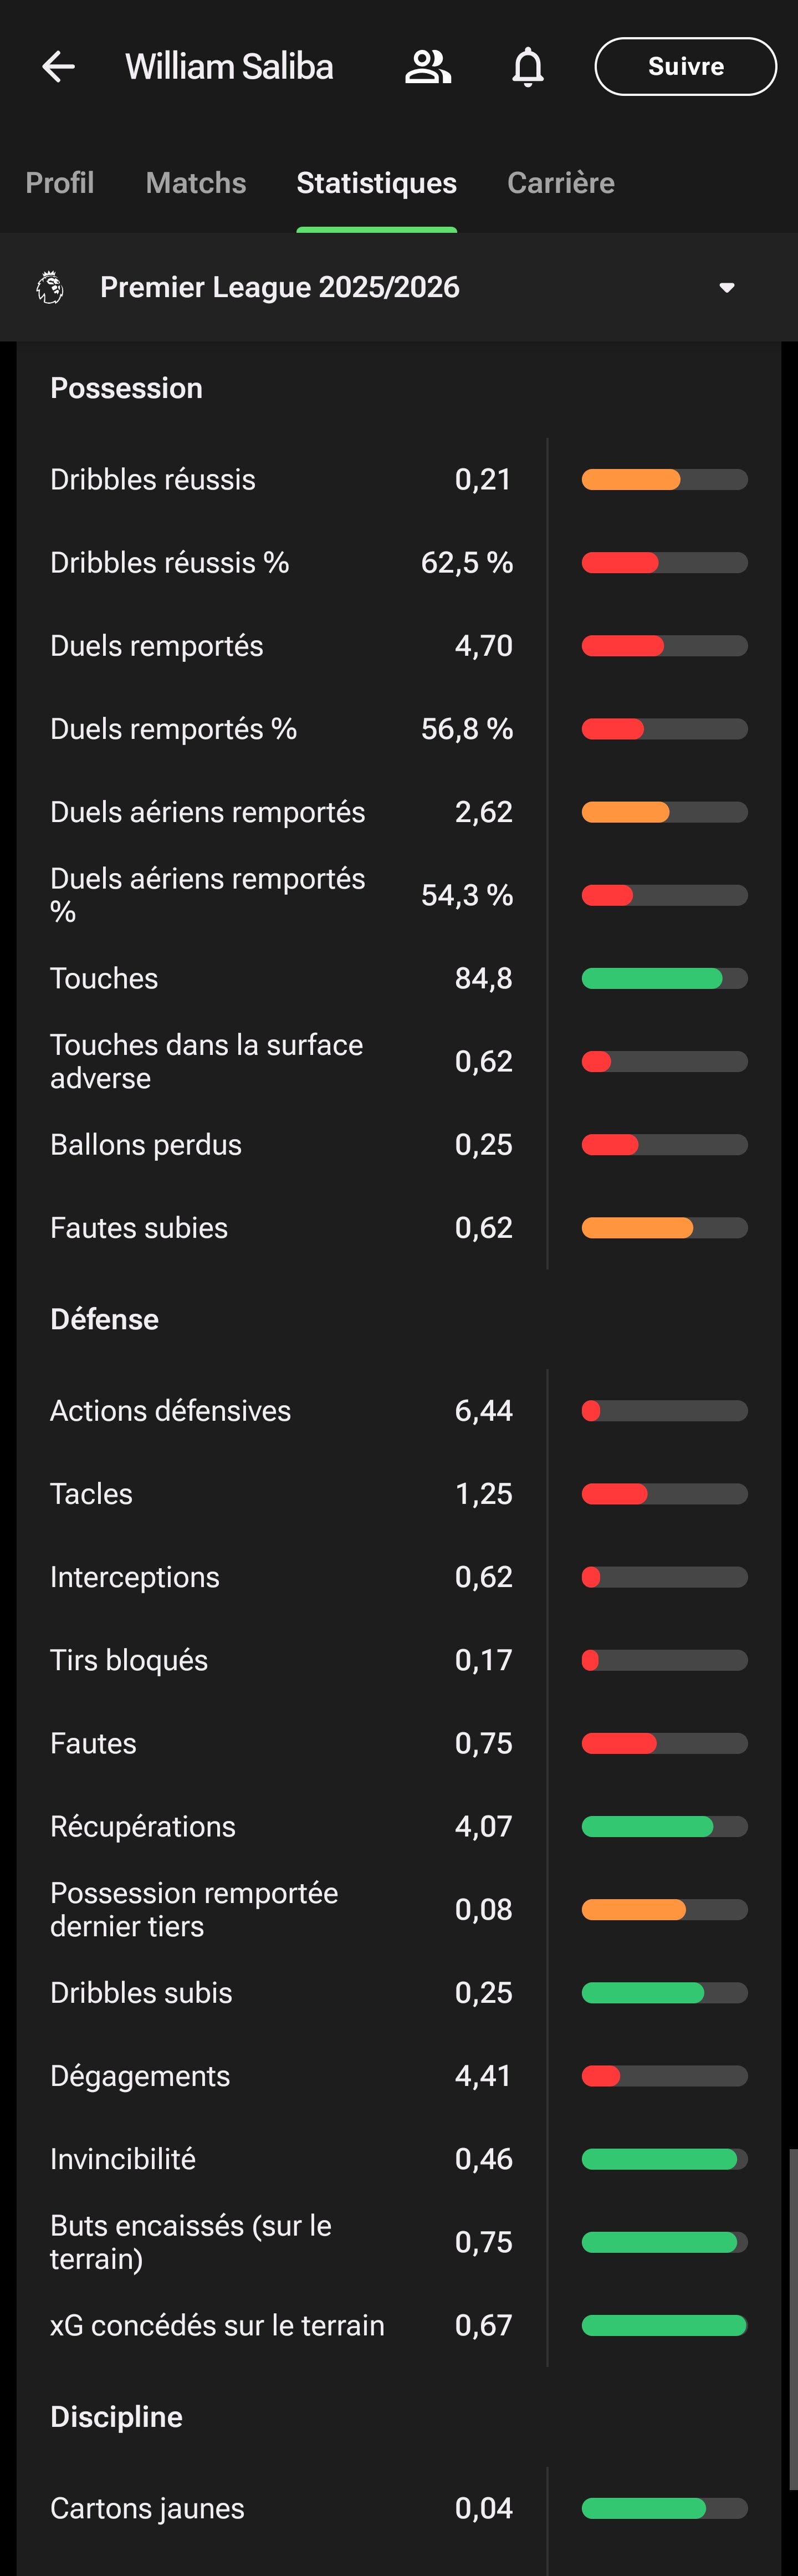Select the Statistiques tab
The image size is (798, 2576).
pyautogui.click(x=376, y=183)
